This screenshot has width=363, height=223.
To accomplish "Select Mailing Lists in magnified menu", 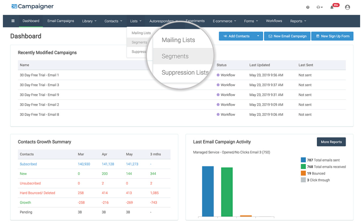I will tap(178, 40).
